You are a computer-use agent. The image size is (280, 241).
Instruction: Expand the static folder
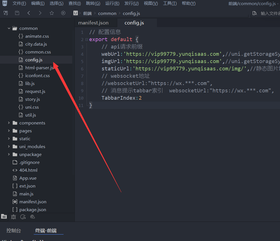pos(9,139)
